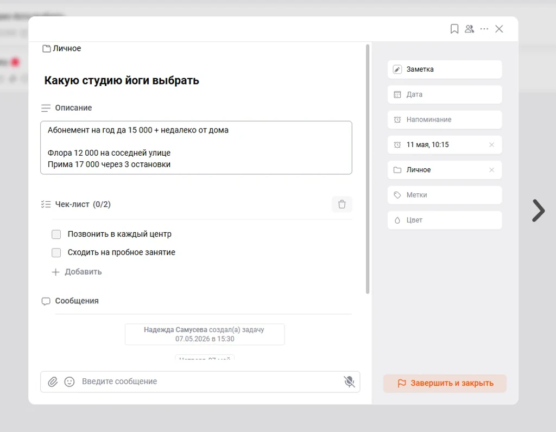Check 'Сходить на пробное занятие' checkbox
Screen dimensions: 556x432
click(x=56, y=252)
